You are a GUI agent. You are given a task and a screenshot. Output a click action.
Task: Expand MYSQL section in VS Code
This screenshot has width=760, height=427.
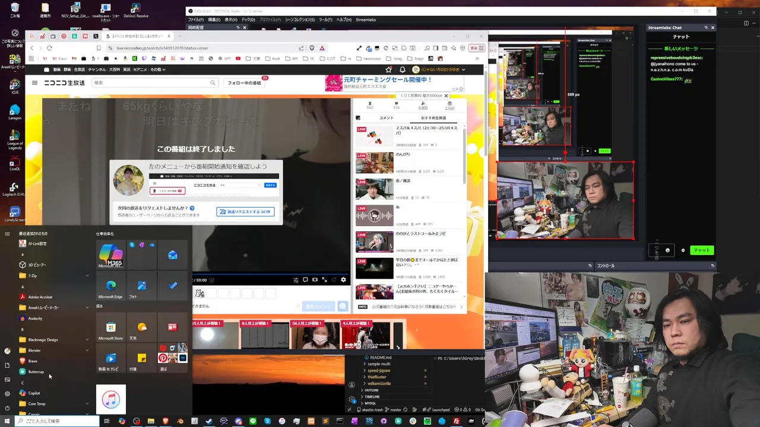tap(370, 403)
